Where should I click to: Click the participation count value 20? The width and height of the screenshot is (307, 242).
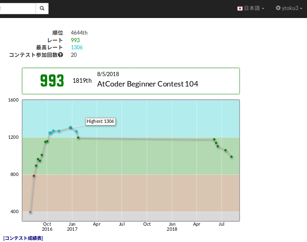point(74,55)
